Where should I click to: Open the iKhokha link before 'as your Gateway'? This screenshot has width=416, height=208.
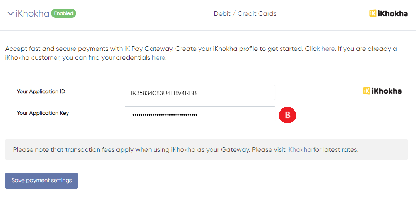tap(183, 149)
